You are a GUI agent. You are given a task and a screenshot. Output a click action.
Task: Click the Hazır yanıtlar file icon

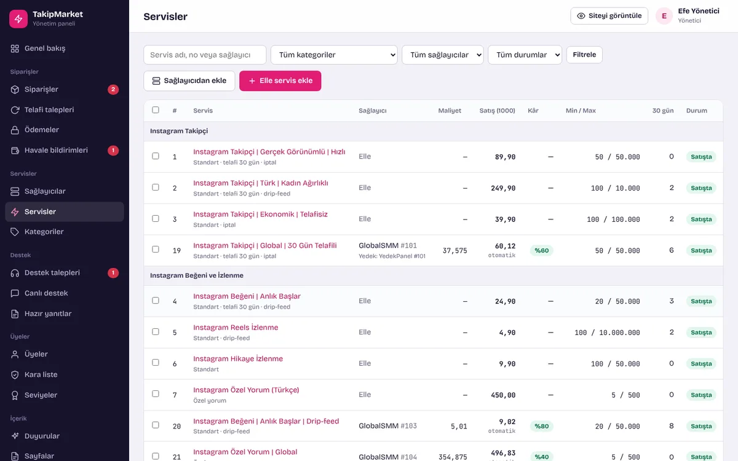click(15, 314)
